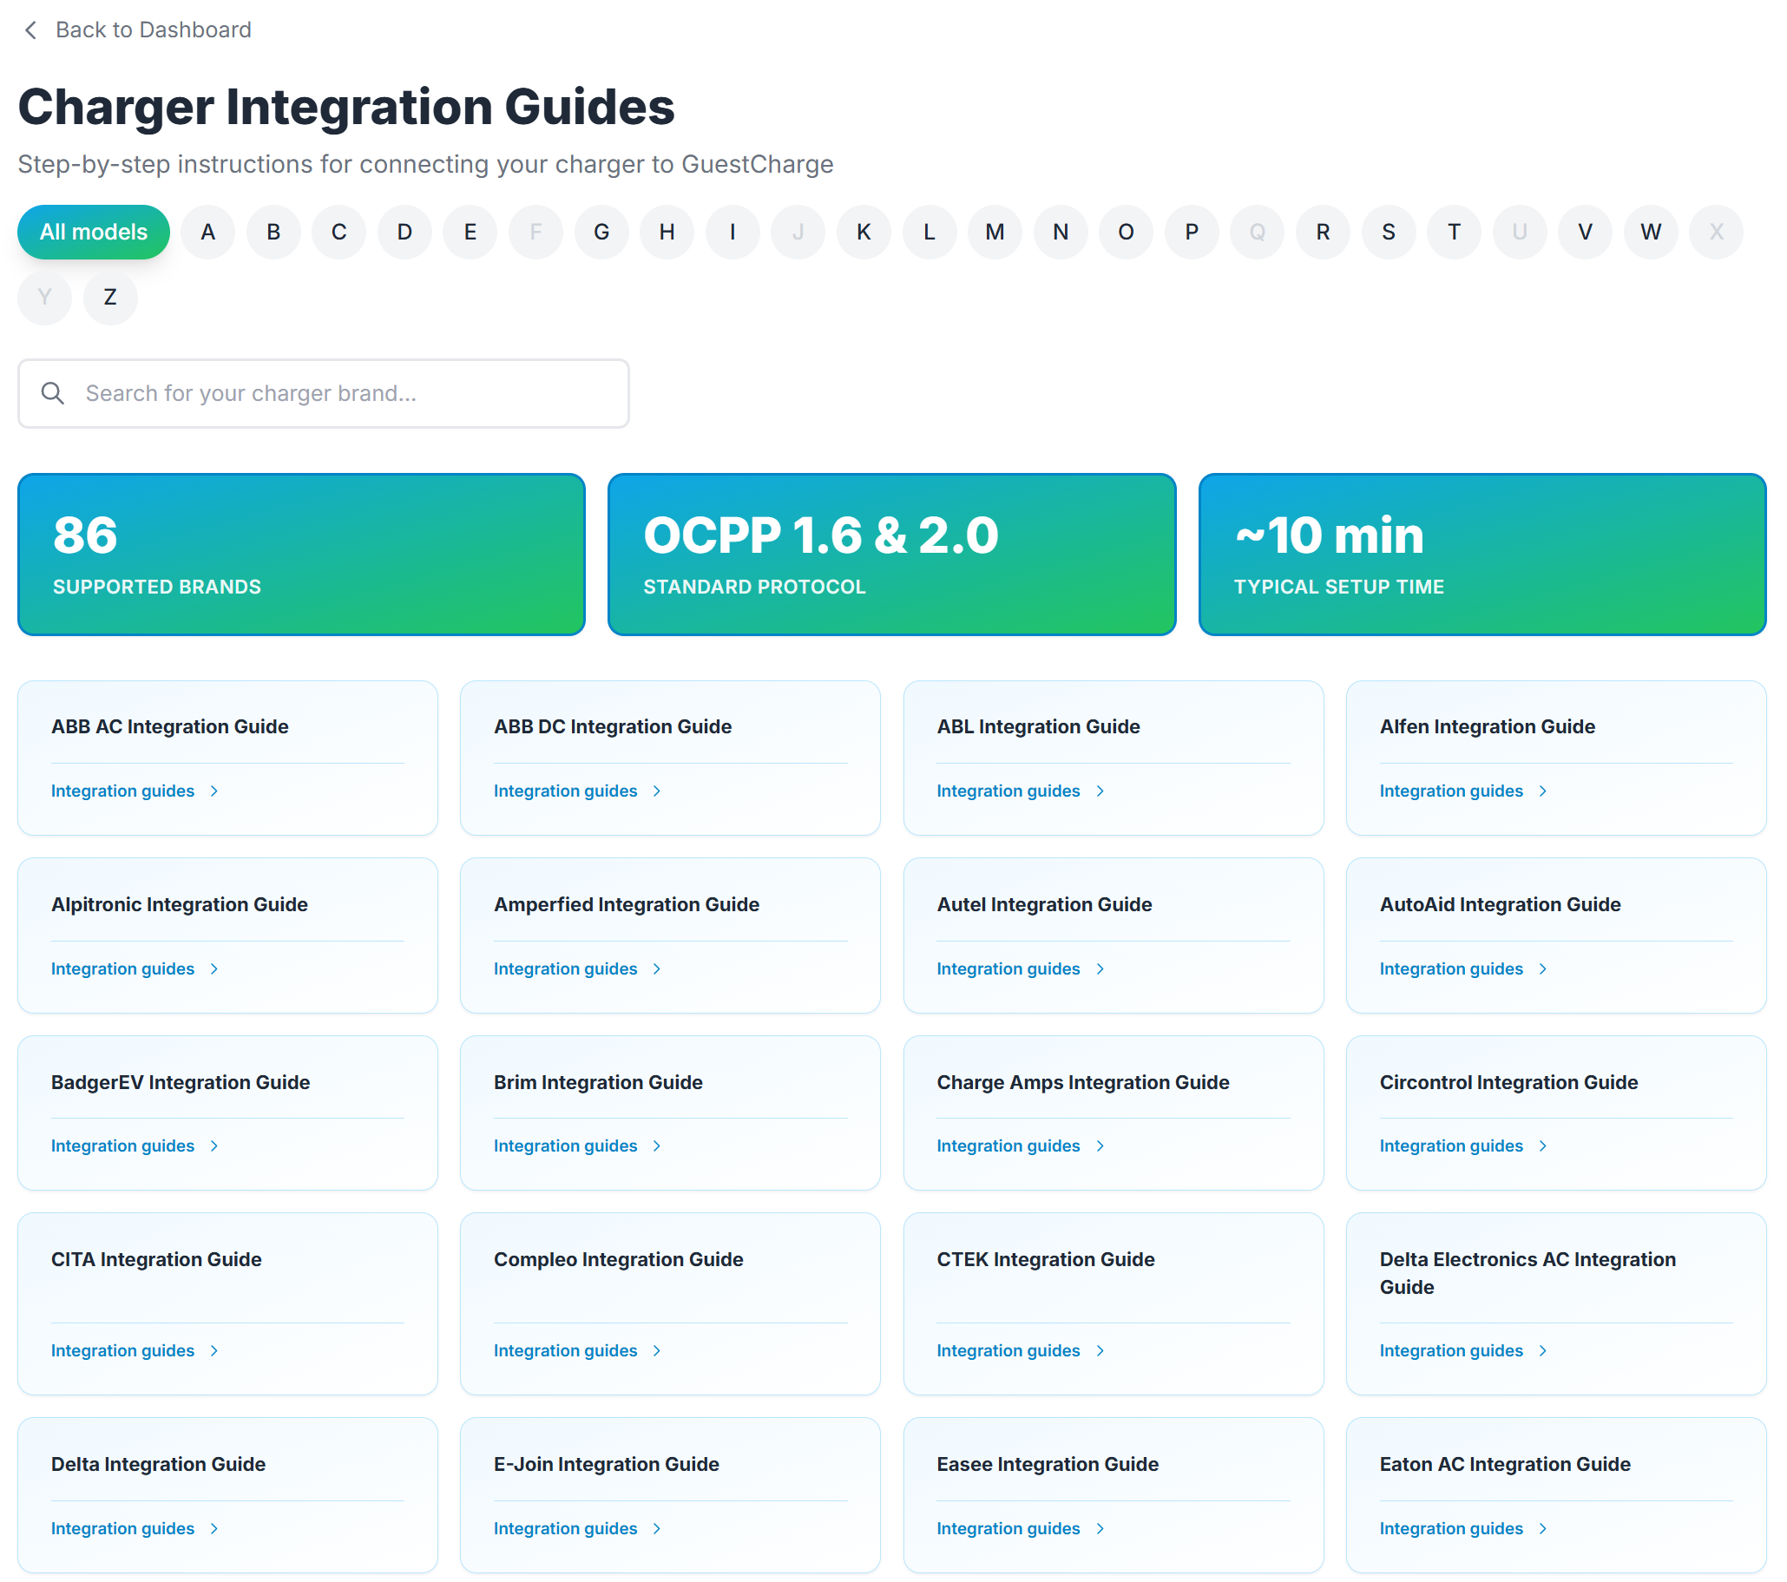This screenshot has height=1582, width=1787.
Task: Click the chevron arrow in Easee card
Action: click(1100, 1529)
